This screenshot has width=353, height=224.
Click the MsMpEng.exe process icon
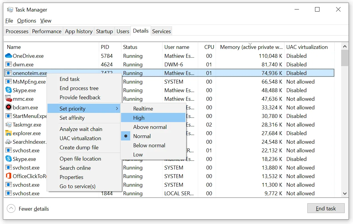(9, 81)
